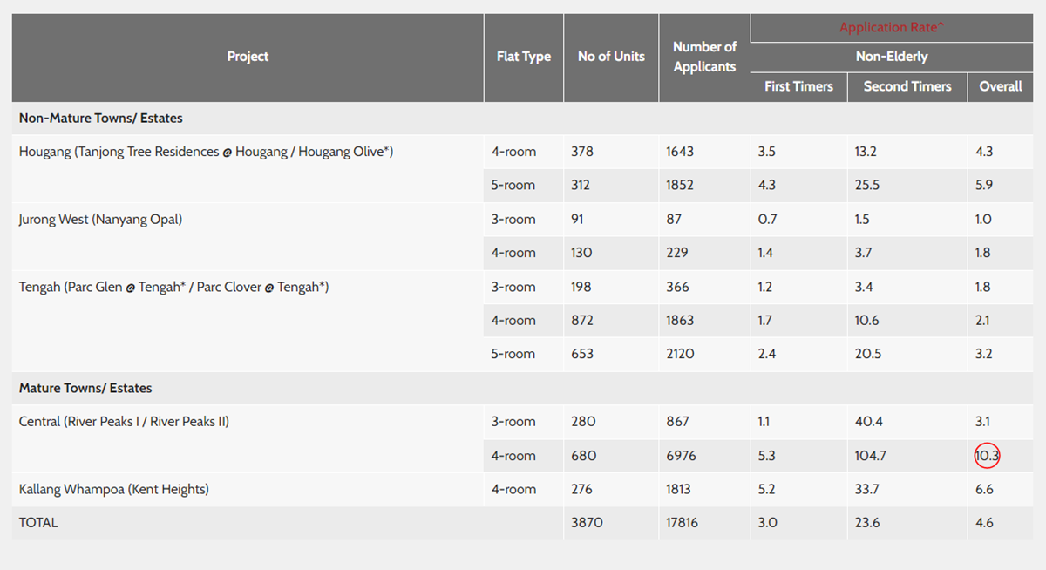Select Kallang Whampoa (Kent Heights) project name
1046x570 pixels.
coord(114,490)
